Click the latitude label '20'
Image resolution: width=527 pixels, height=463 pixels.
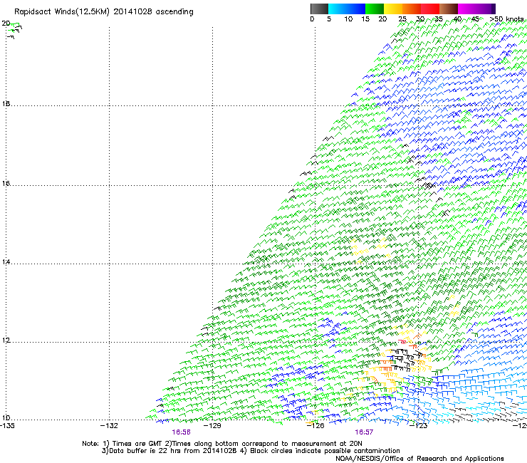6,24
